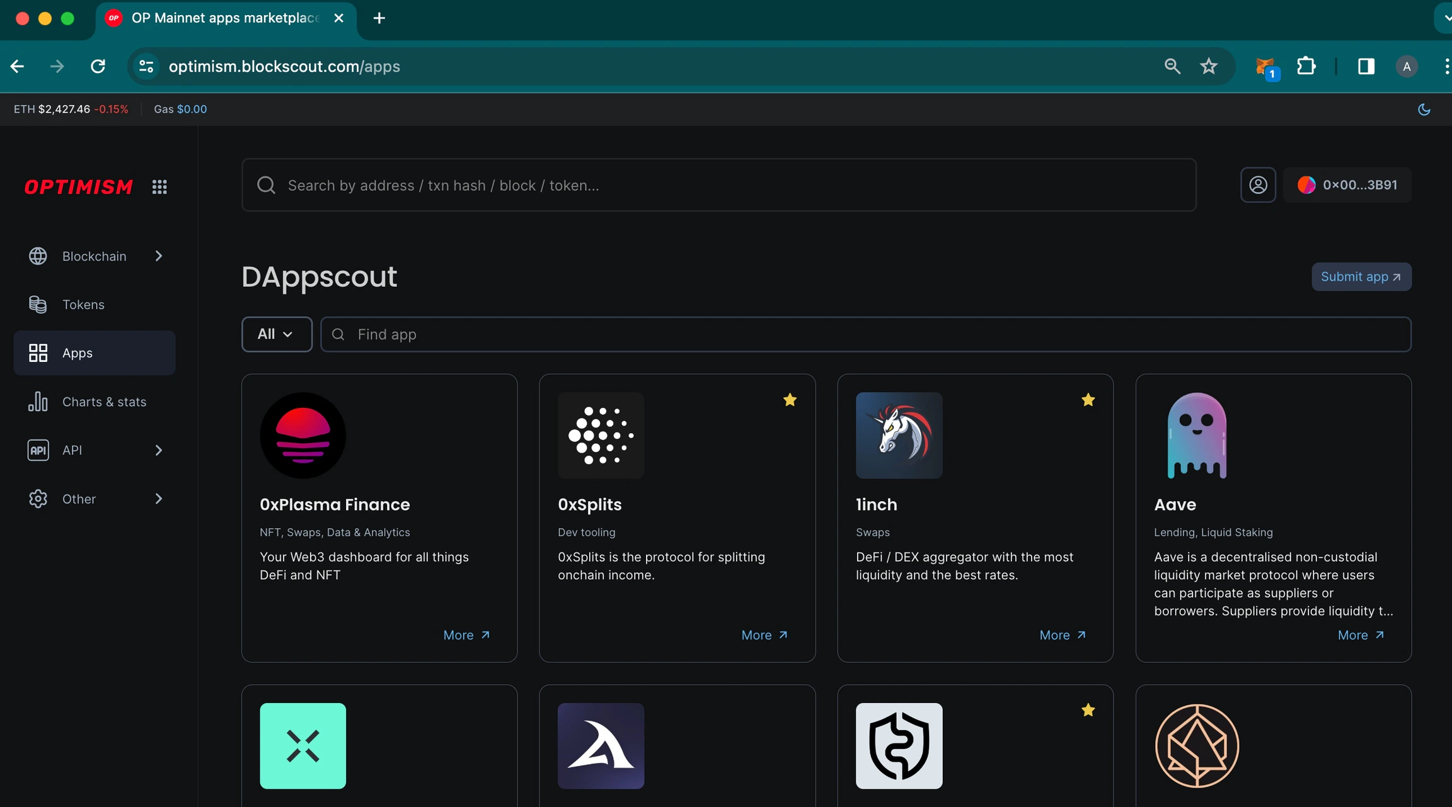Open MetaMask extension icon
The width and height of the screenshot is (1452, 807).
(1265, 67)
